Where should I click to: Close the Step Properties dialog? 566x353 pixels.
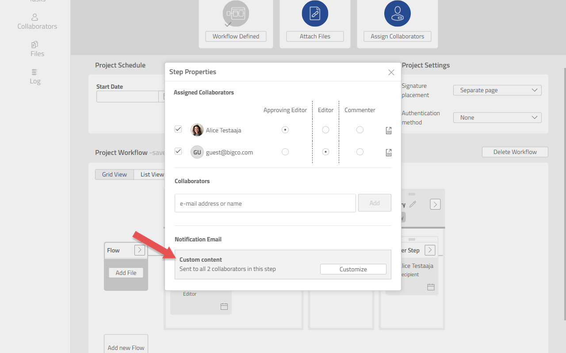coord(391,72)
